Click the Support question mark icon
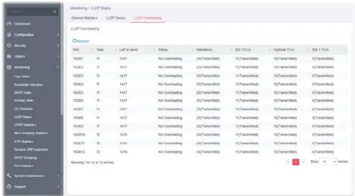The image size is (355, 196). coord(9,187)
